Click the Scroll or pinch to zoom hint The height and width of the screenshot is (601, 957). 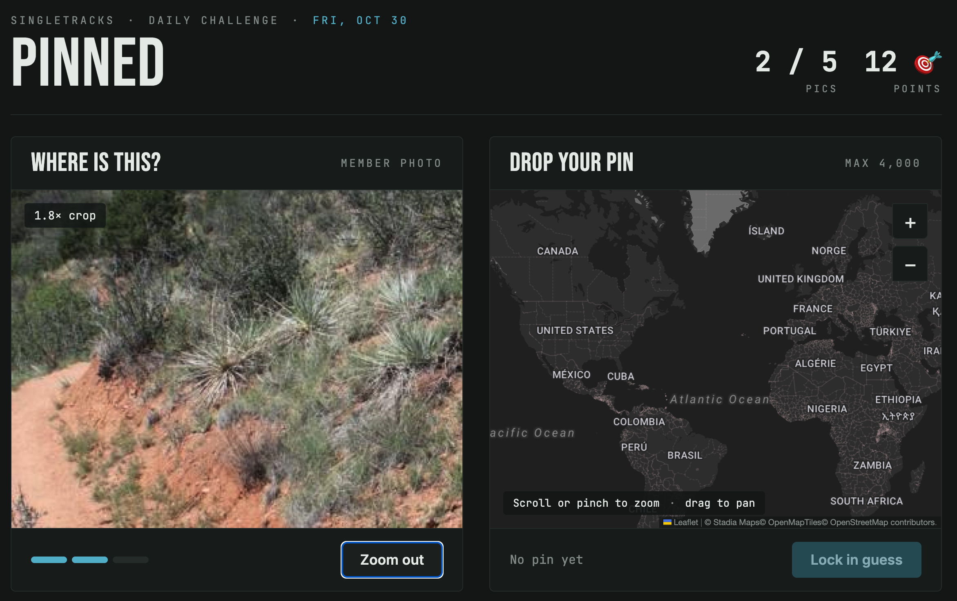634,503
